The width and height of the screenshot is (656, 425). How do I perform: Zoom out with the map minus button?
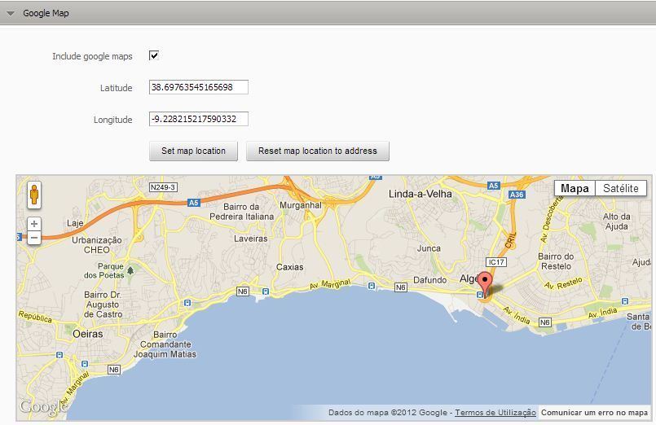[34, 238]
